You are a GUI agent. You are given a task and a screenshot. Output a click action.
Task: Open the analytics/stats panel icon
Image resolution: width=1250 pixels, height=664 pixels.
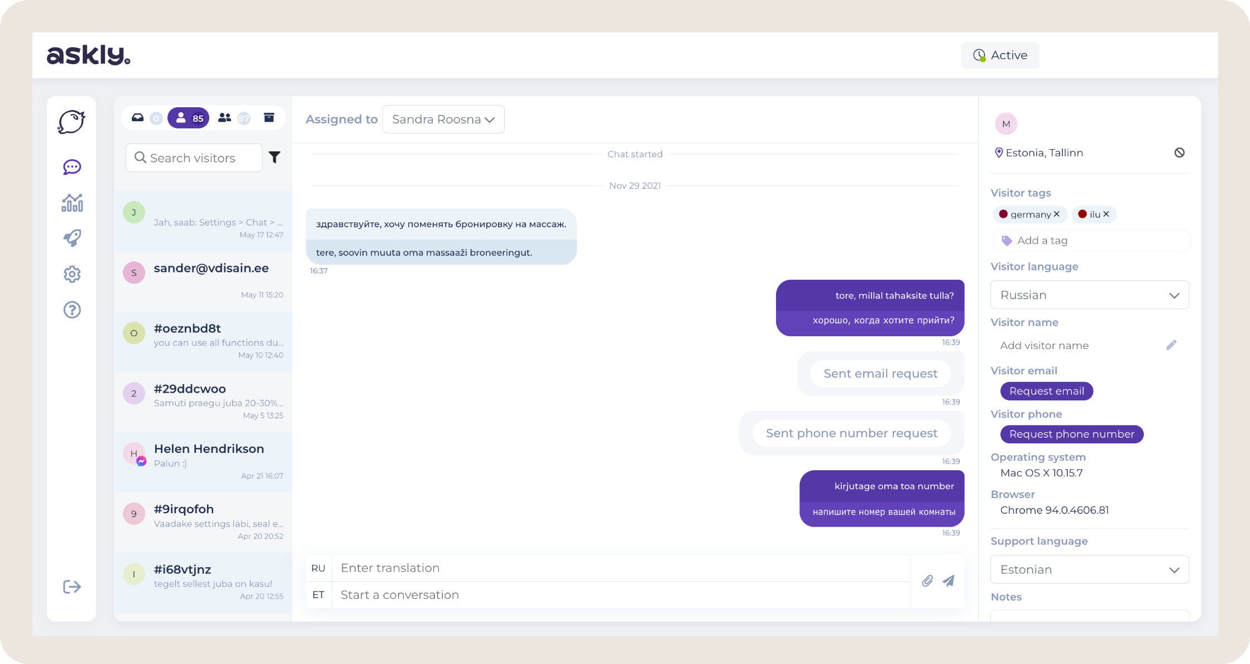[x=73, y=203]
